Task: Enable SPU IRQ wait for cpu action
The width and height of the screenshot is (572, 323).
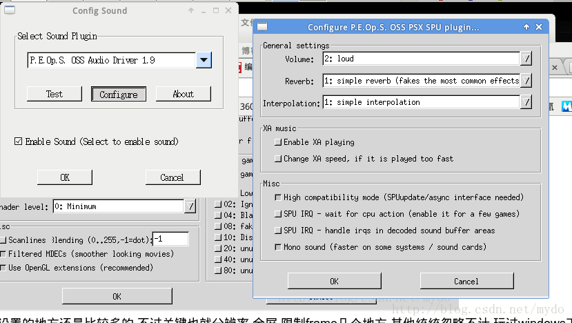Action: pyautogui.click(x=278, y=214)
